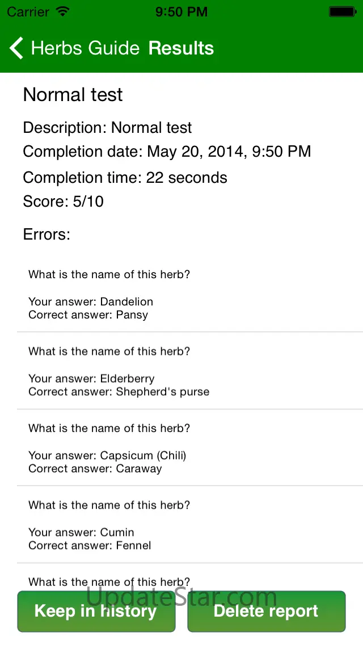Tap the Score: 5/10 line
The width and height of the screenshot is (363, 645).
click(63, 202)
